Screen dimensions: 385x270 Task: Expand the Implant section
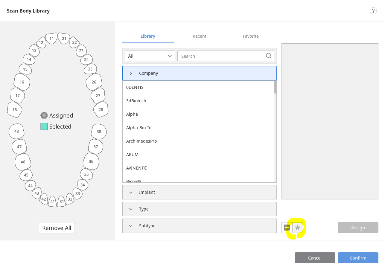[x=200, y=192]
